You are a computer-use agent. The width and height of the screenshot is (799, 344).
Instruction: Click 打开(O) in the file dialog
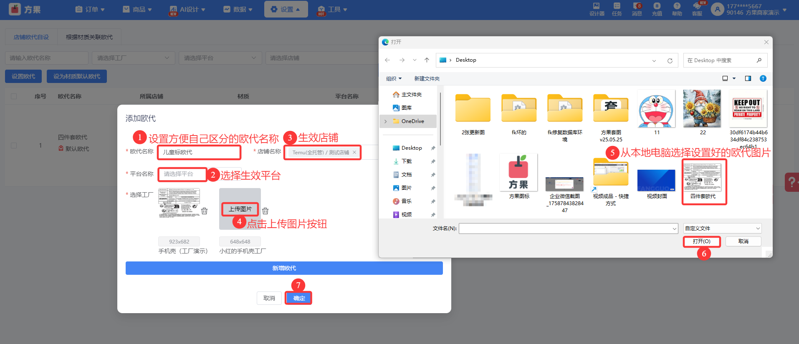(702, 241)
